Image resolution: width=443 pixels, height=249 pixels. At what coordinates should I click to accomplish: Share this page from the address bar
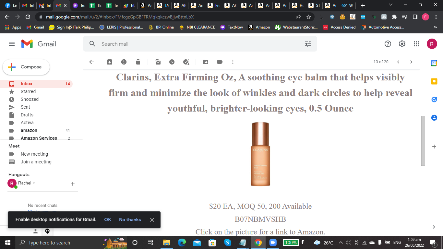click(298, 17)
